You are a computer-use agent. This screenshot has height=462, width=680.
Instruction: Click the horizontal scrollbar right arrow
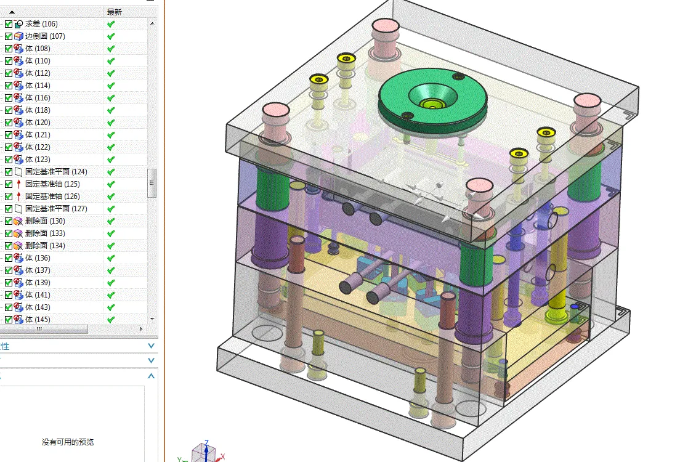click(x=142, y=330)
